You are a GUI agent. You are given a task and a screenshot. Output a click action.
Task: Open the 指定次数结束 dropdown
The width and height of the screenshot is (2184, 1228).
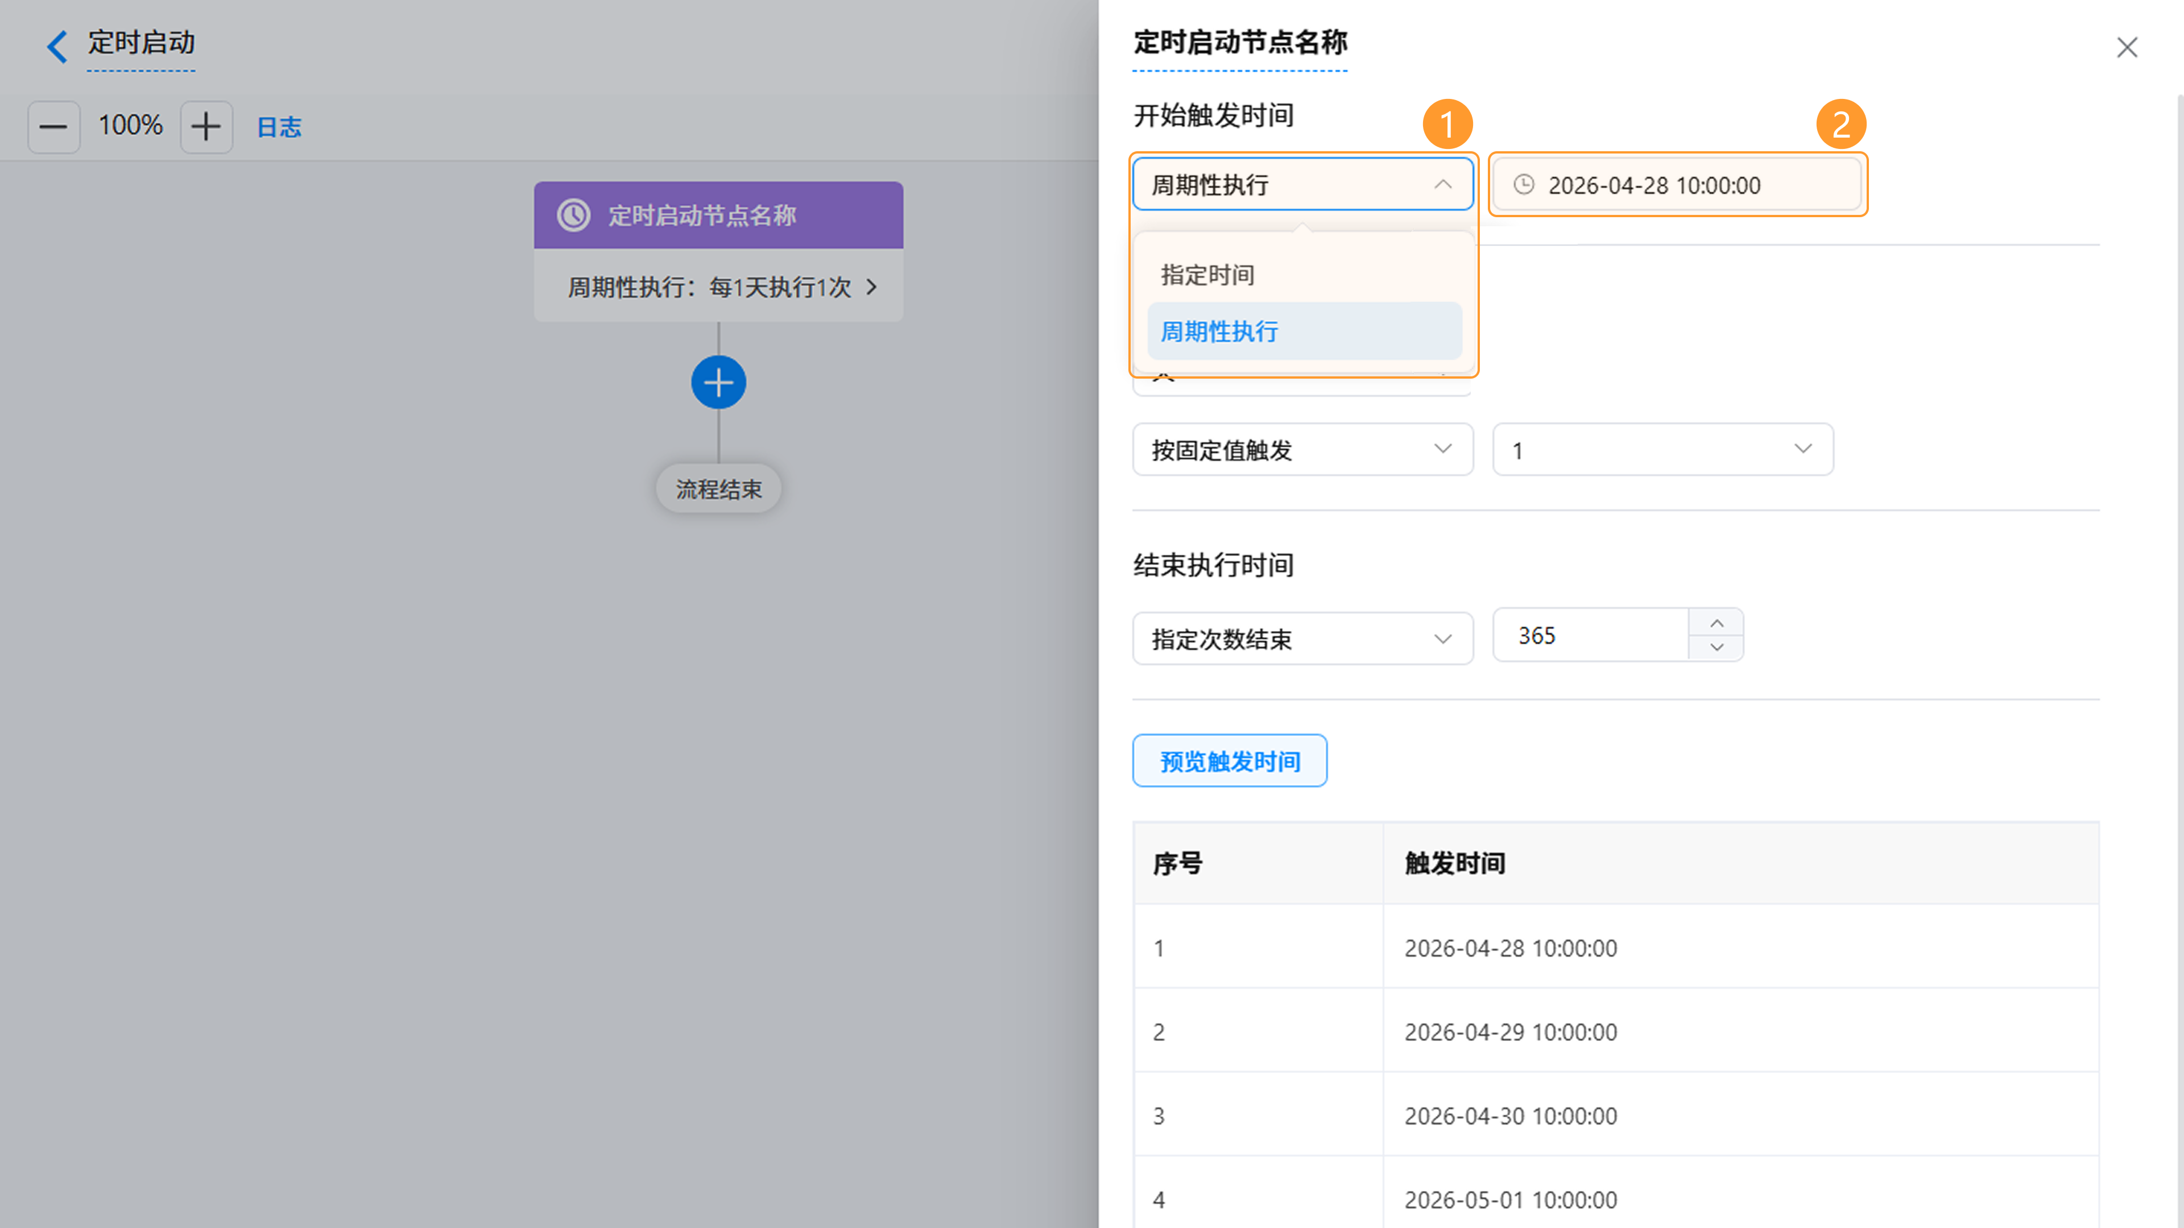click(1302, 638)
